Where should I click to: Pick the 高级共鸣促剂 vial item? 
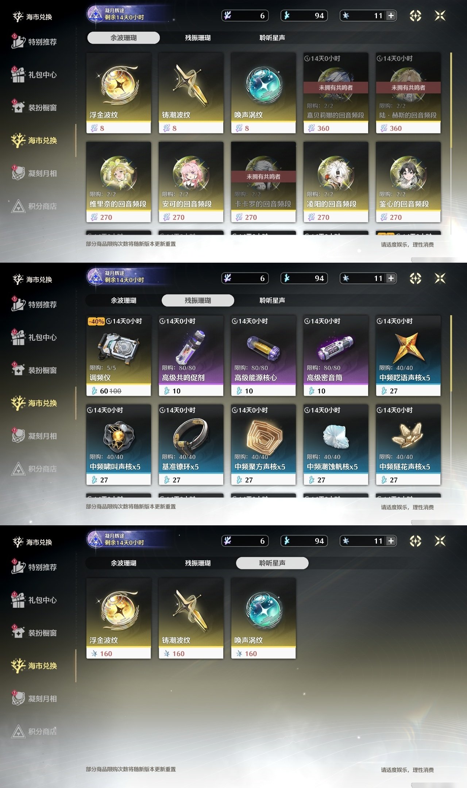(x=191, y=356)
